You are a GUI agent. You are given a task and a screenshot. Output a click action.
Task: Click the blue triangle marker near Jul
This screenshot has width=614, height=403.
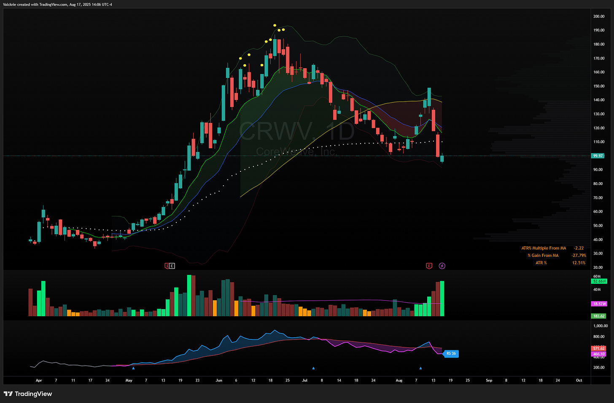pos(313,368)
